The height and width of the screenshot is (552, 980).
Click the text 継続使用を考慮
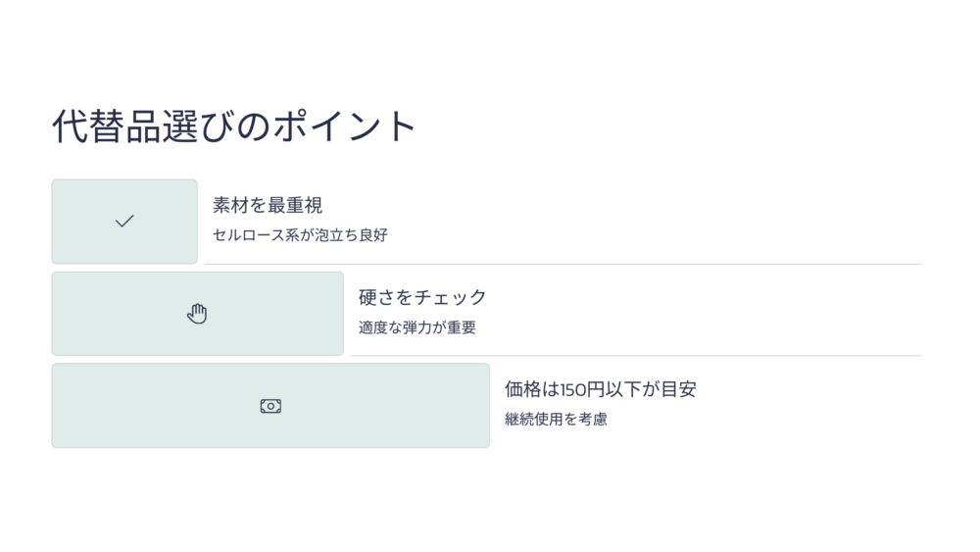coord(557,419)
